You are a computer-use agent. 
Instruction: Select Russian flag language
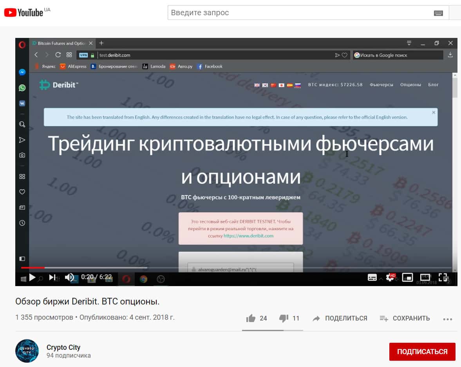click(298, 85)
